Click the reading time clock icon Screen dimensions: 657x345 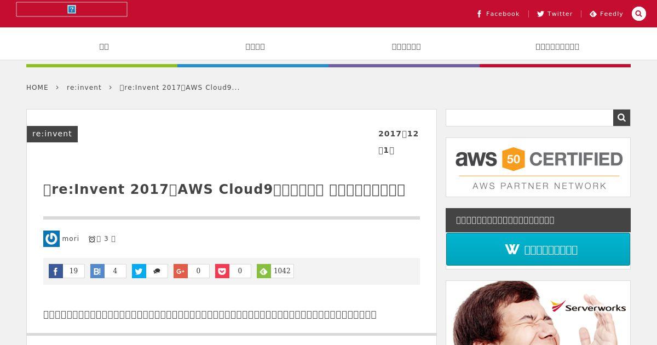coord(92,239)
